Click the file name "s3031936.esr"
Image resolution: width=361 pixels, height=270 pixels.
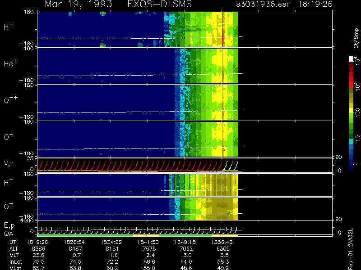point(263,4)
